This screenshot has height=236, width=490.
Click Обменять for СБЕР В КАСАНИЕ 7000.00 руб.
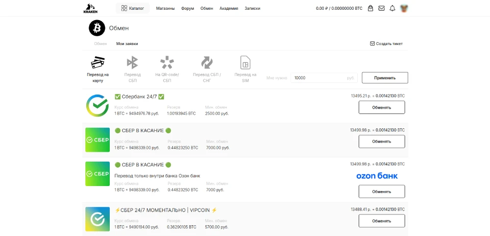(382, 142)
